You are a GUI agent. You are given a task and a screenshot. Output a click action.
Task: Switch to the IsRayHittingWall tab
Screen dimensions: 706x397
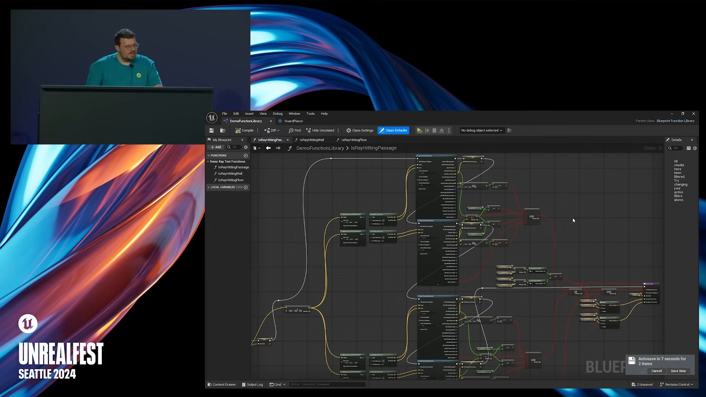point(311,140)
